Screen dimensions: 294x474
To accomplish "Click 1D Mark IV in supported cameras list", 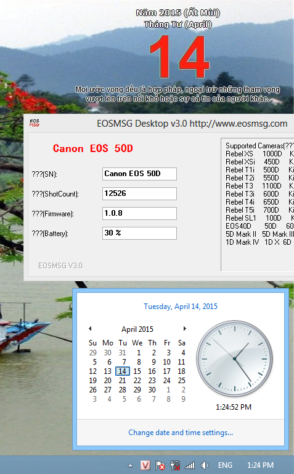I will click(x=242, y=242).
